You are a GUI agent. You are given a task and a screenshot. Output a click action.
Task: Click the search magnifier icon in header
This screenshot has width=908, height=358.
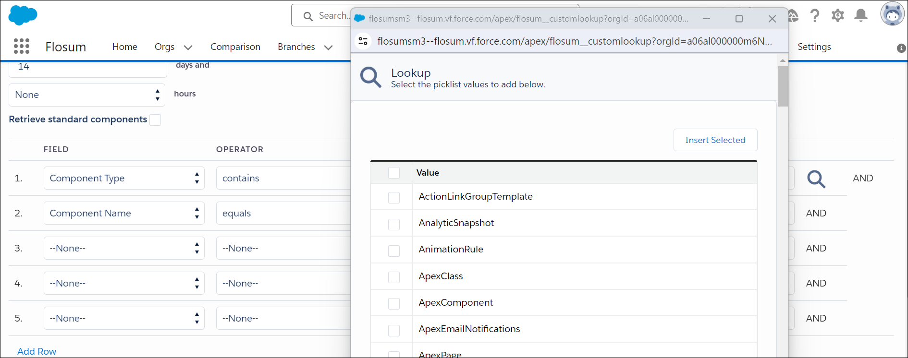tap(308, 16)
